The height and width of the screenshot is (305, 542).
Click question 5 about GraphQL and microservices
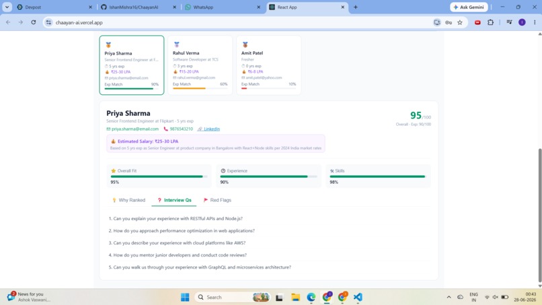(200, 267)
